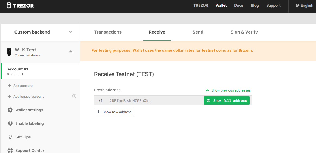Expand the Custom backend dropdown
The height and width of the screenshot is (153, 316).
[x=70, y=32]
